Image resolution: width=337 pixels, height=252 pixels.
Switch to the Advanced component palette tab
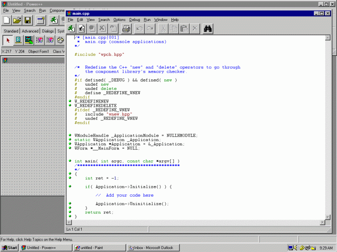[30, 31]
